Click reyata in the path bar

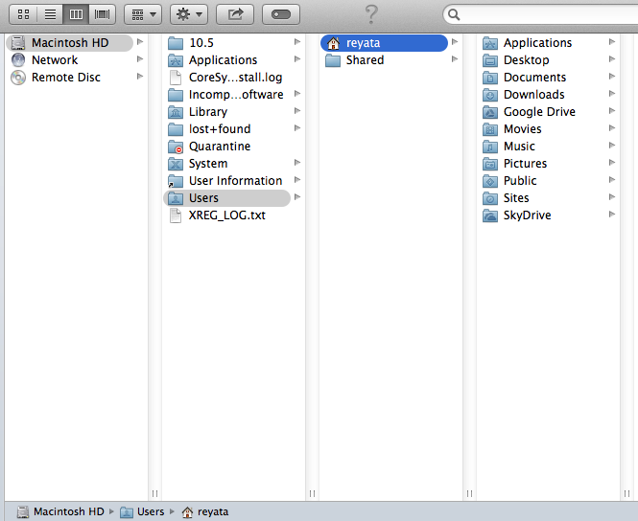click(205, 511)
